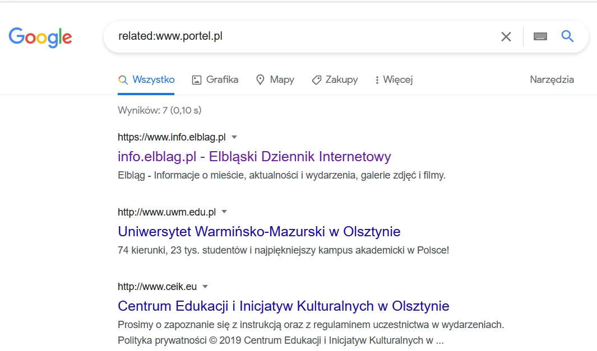Click the Mapy pin icon
Image resolution: width=597 pixels, height=351 pixels.
click(x=261, y=80)
